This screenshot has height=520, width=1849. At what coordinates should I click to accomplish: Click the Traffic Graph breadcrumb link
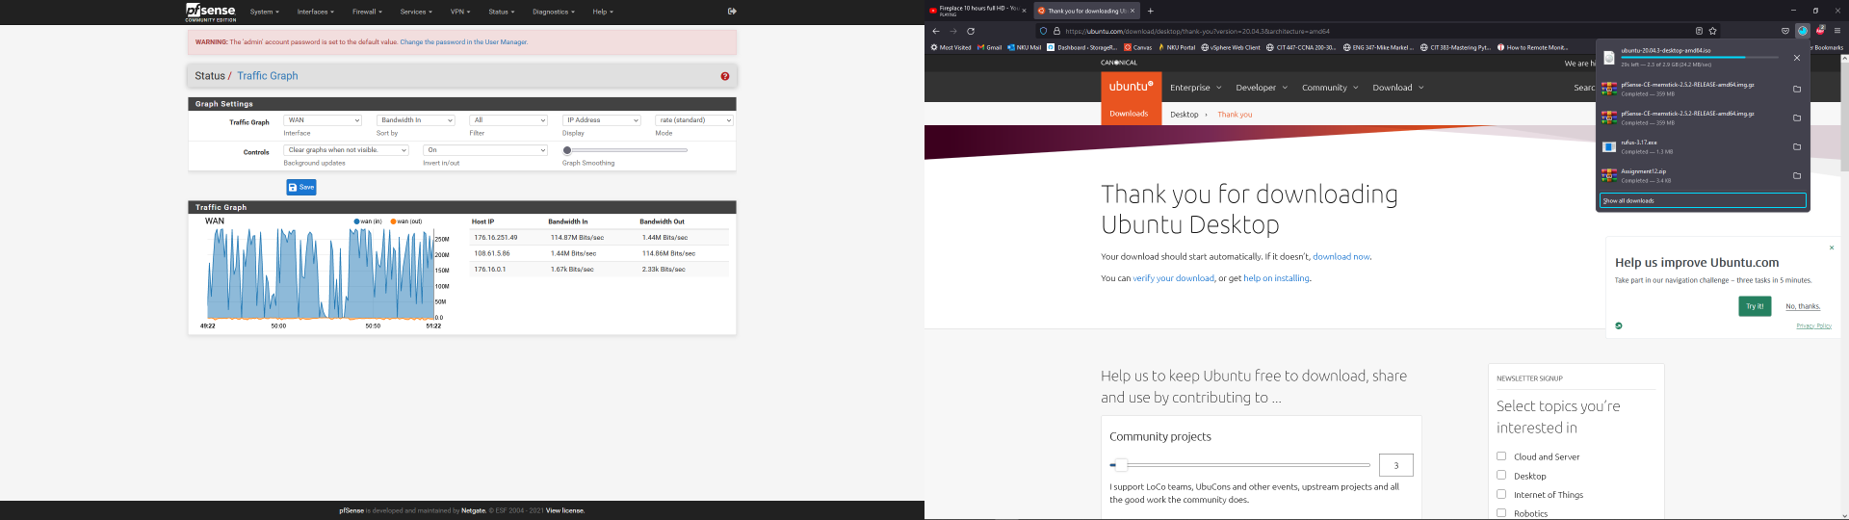tap(268, 76)
